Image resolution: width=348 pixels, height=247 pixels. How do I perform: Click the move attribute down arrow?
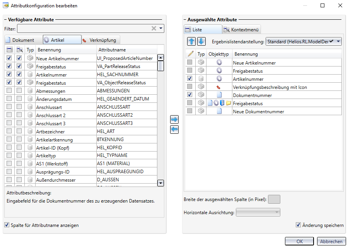201,41
